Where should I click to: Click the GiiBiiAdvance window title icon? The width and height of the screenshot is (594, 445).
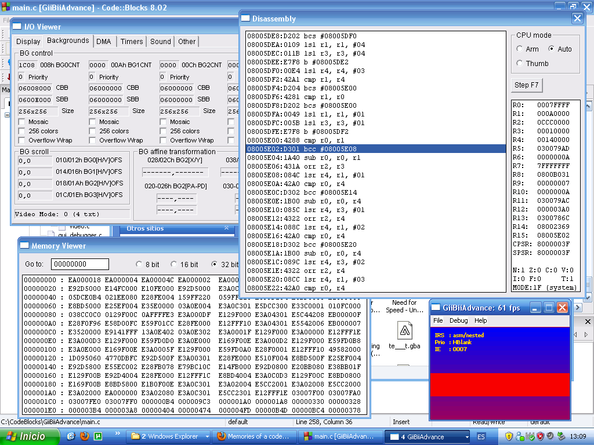click(436, 308)
